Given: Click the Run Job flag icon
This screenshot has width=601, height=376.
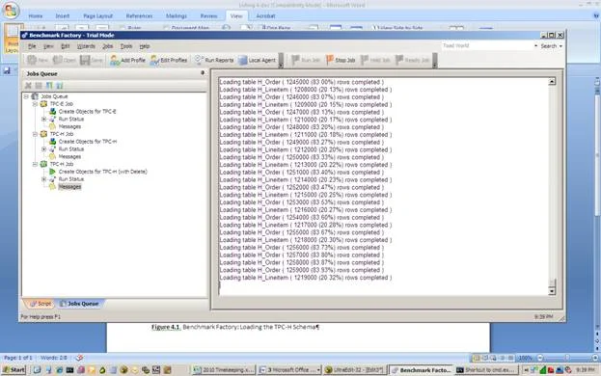Looking at the screenshot, I should [295, 60].
